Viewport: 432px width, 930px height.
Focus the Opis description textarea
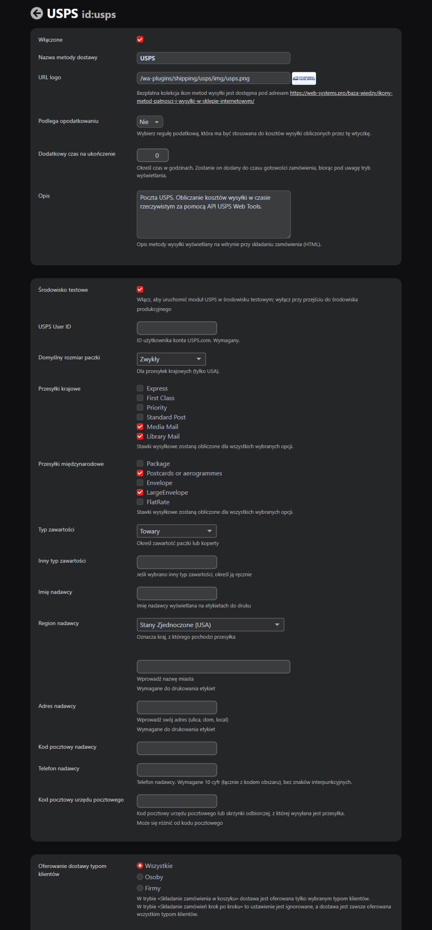point(213,214)
